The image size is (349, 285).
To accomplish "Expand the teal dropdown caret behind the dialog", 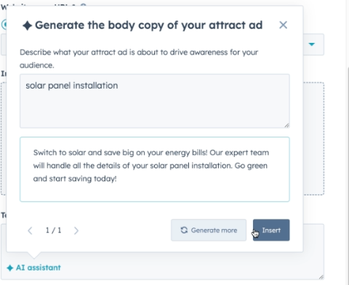I will (312, 44).
